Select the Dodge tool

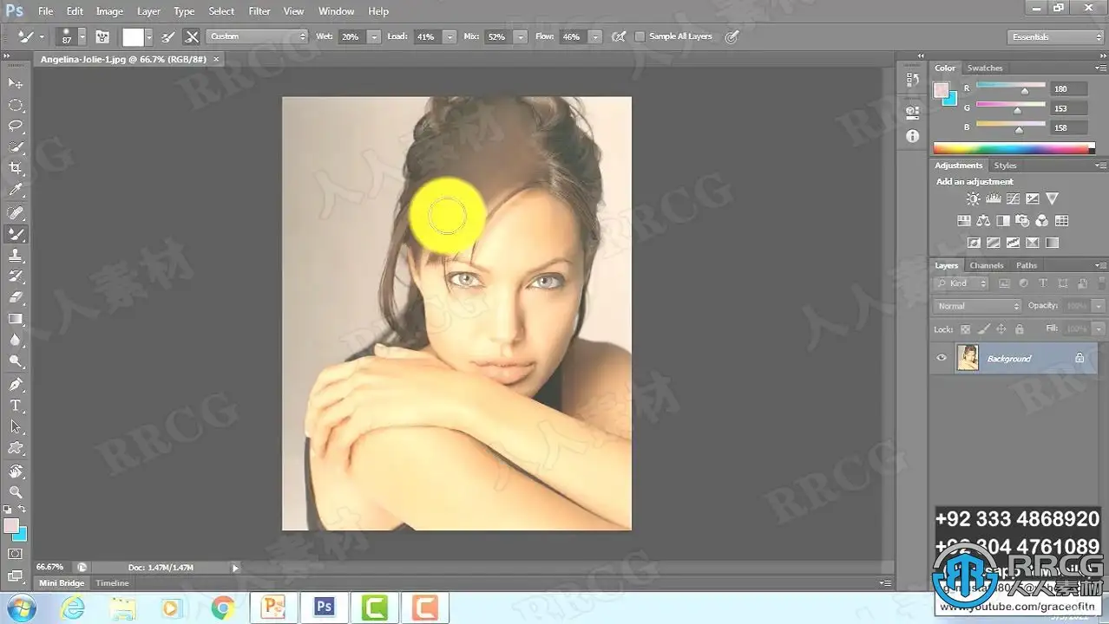16,361
